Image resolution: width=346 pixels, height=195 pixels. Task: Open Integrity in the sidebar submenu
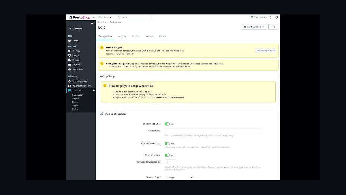[x=76, y=99]
